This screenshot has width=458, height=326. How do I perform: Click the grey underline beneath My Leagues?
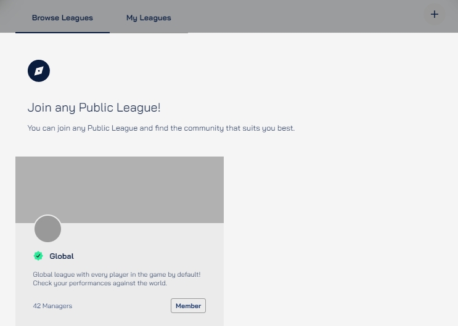pyautogui.click(x=149, y=32)
